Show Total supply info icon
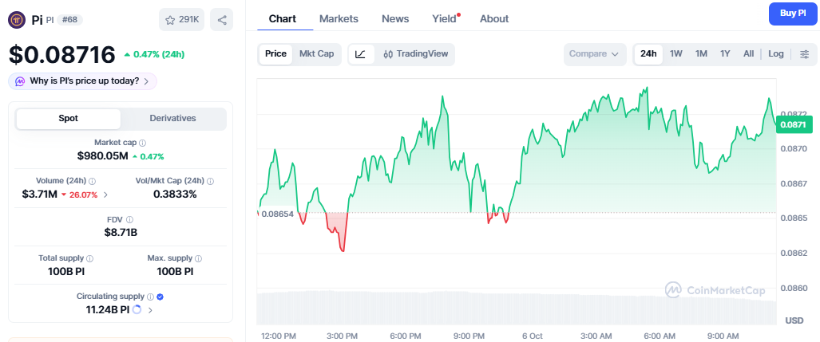The width and height of the screenshot is (820, 342). 90,258
